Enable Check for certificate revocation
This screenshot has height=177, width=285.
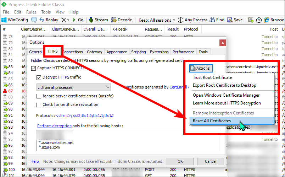click(x=39, y=105)
